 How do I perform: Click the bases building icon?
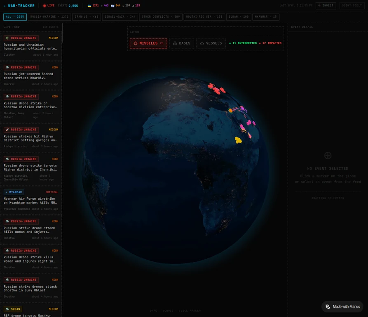coord(175,43)
